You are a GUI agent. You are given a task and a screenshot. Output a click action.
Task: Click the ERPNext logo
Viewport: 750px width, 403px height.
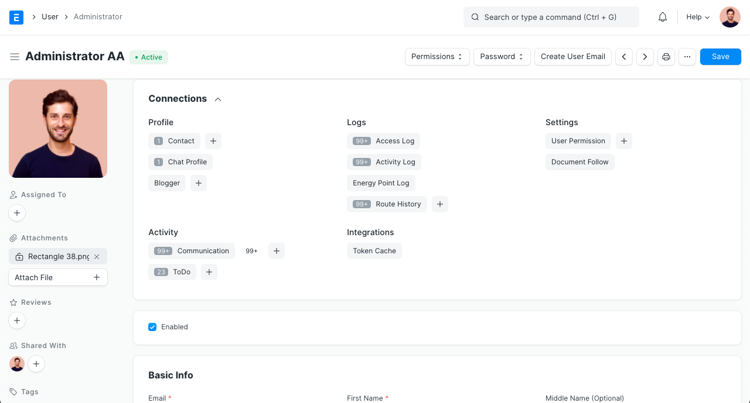(16, 16)
